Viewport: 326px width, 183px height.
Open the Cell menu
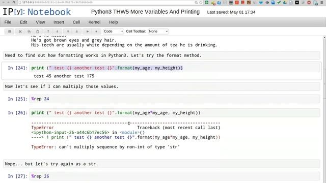(76, 22)
